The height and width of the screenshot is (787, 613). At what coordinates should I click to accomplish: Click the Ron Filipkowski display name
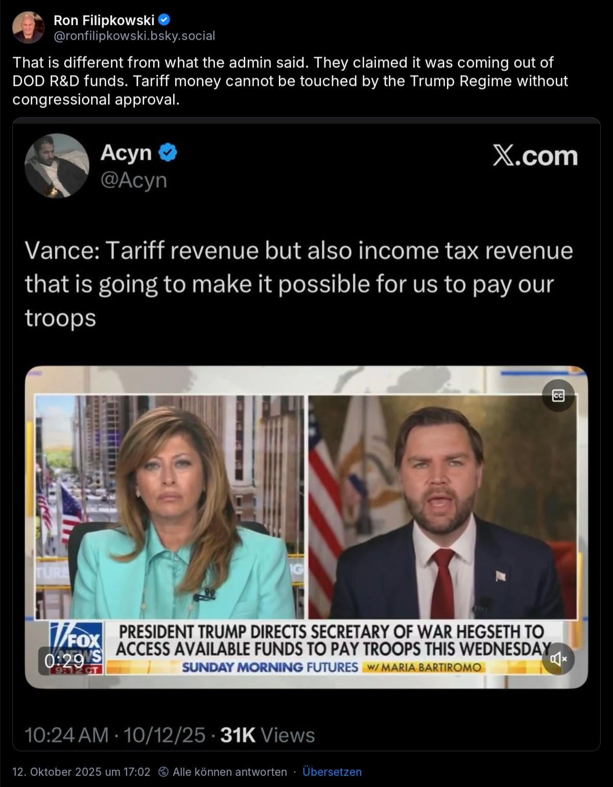coord(104,20)
